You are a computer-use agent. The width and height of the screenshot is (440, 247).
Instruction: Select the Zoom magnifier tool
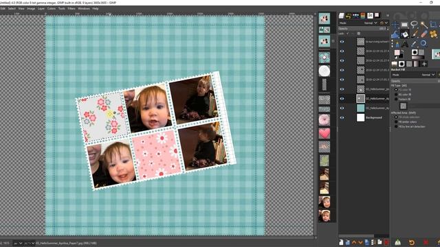423,43
